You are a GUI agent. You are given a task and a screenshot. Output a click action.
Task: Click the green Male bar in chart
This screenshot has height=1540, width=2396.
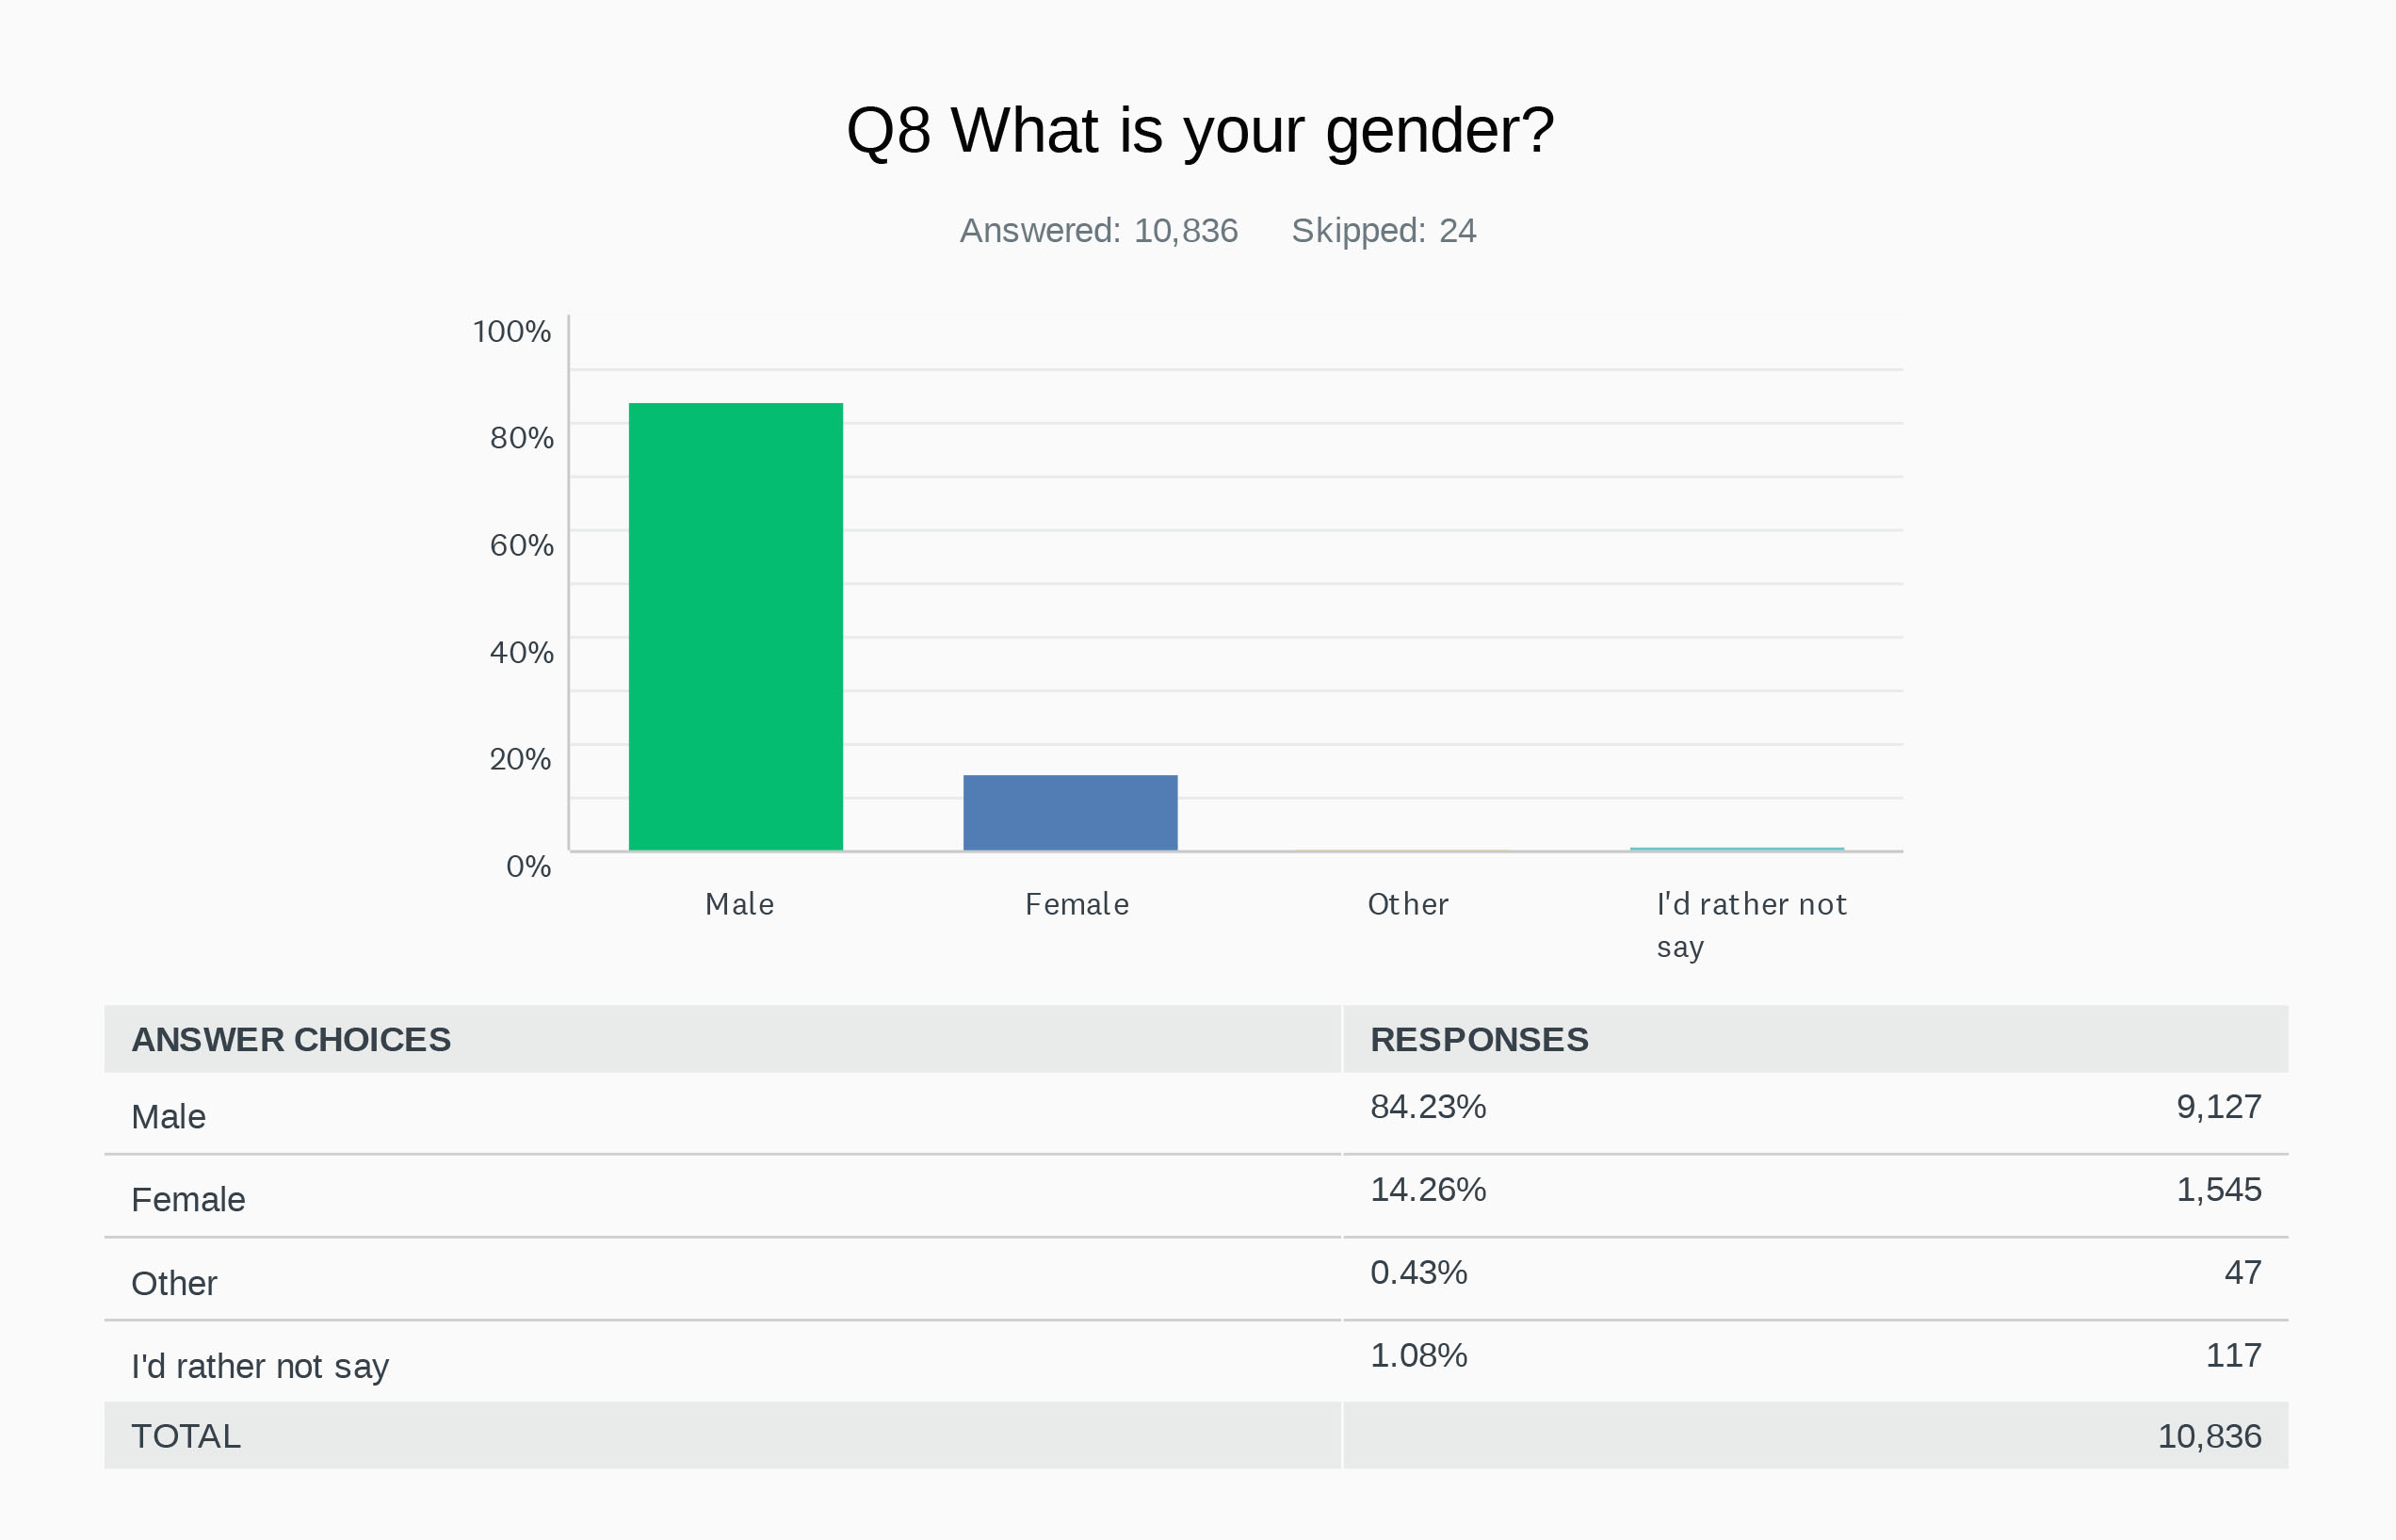click(735, 626)
